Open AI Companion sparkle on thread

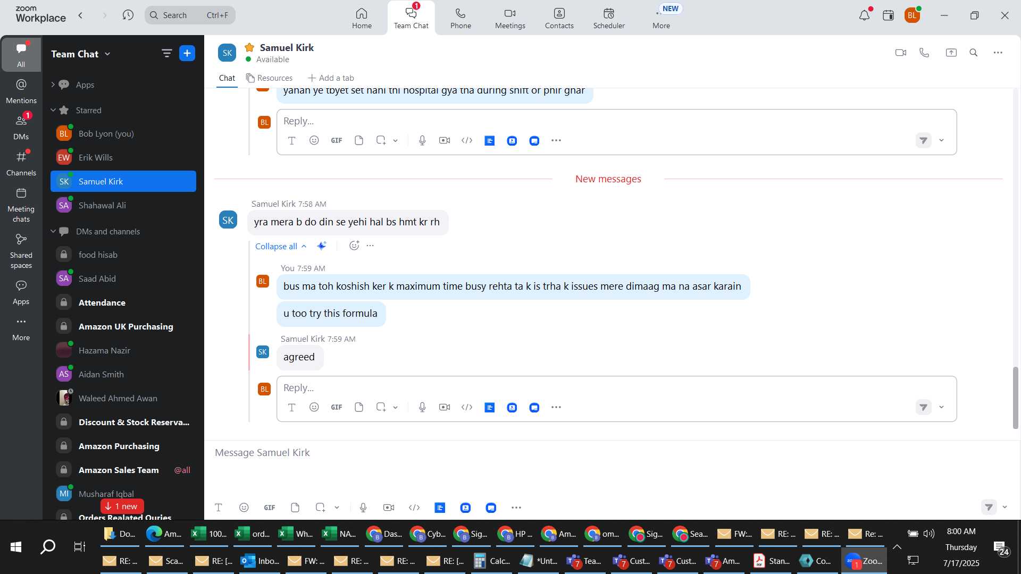[322, 246]
